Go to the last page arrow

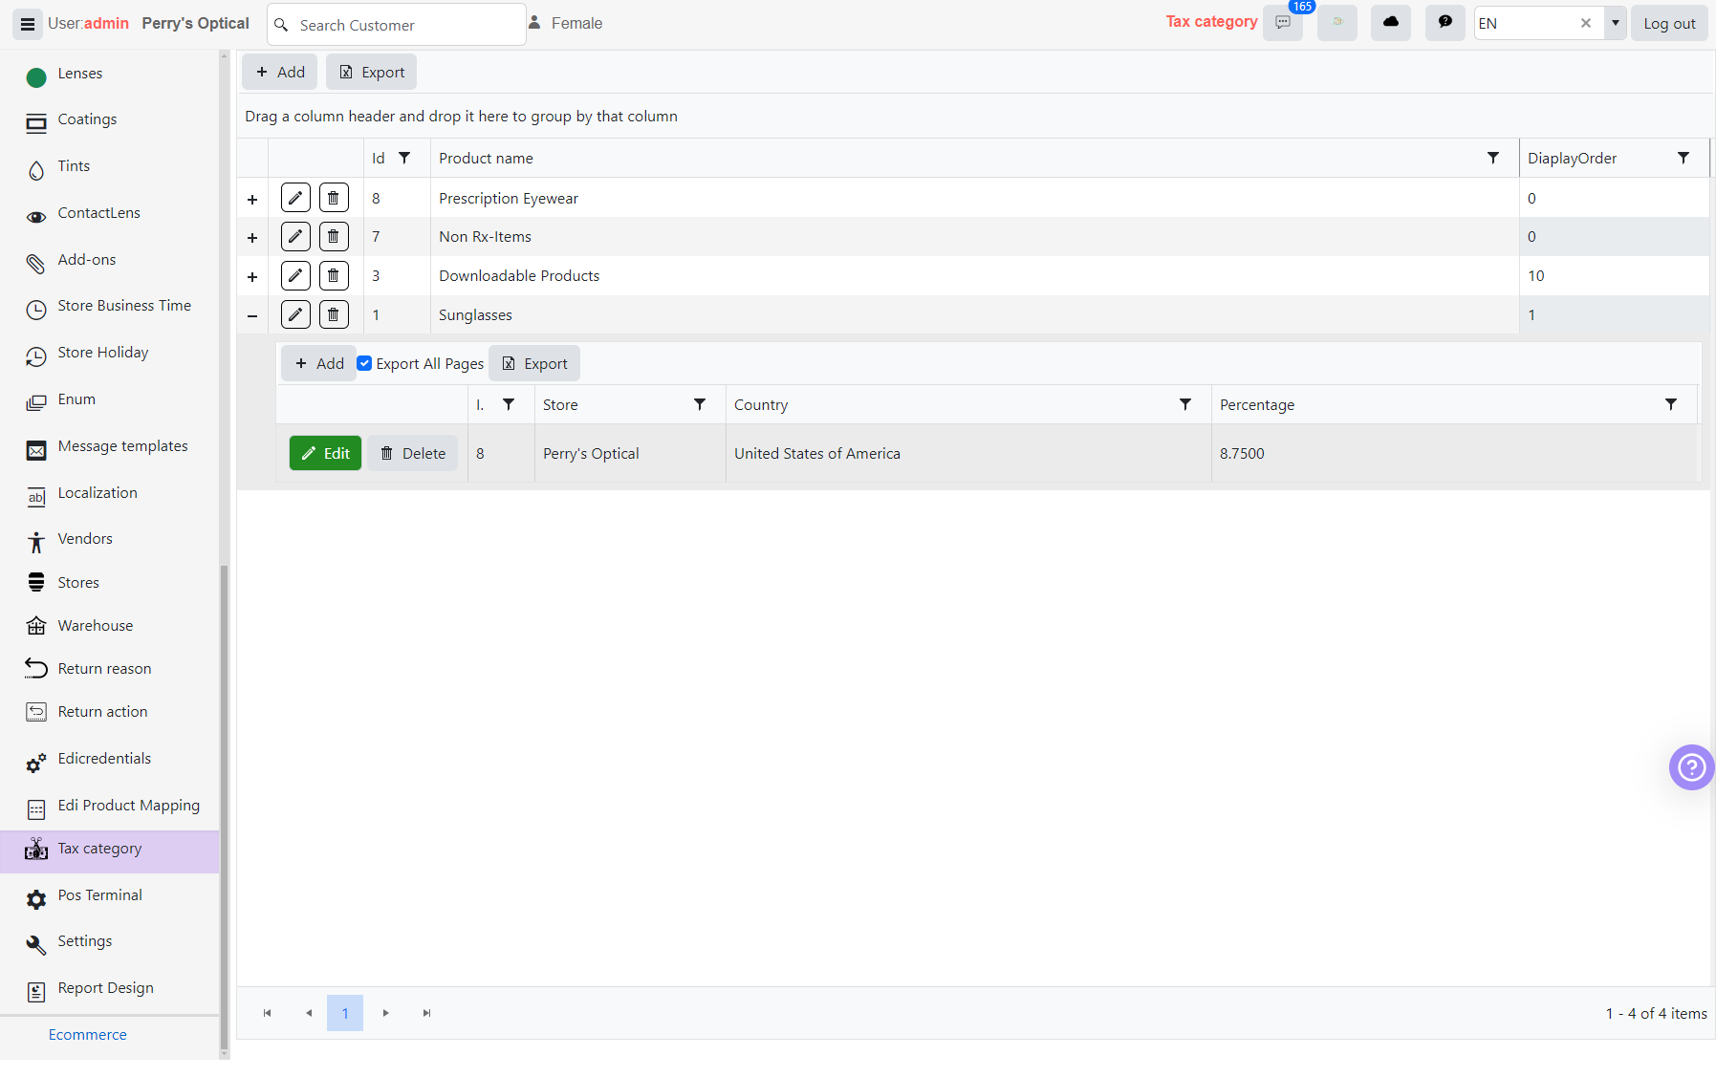[x=426, y=1013]
